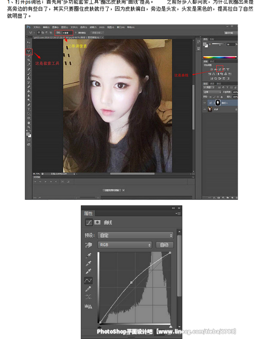Open dropdown arrow beside create video timeline

click(x=124, y=190)
